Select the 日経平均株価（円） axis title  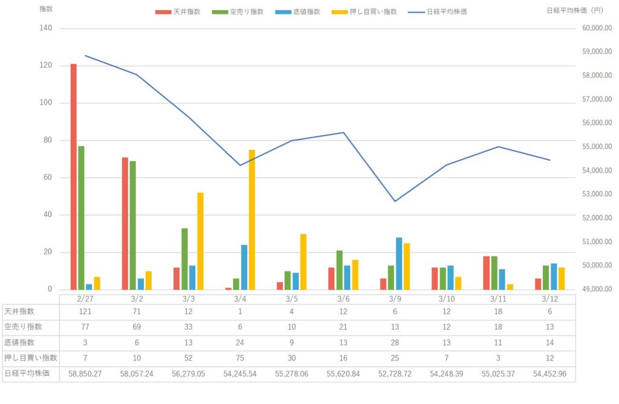578,10
